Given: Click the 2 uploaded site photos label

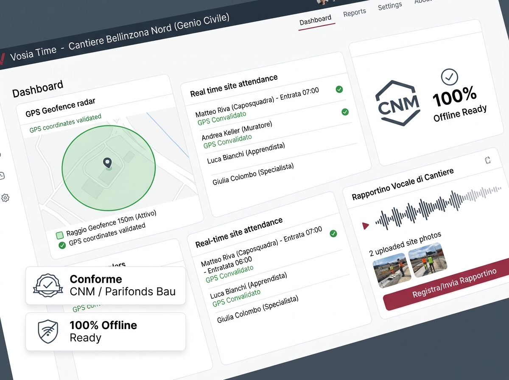Looking at the screenshot, I should pyautogui.click(x=405, y=244).
